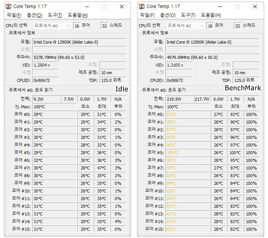Click the CPUID 0x90672 field in the Idle window
Image resolution: width=268 pixels, height=238 pixels.
click(x=46, y=80)
